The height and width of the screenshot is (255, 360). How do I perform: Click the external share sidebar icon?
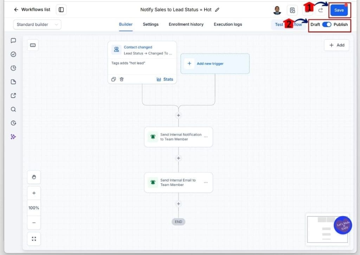(x=13, y=96)
